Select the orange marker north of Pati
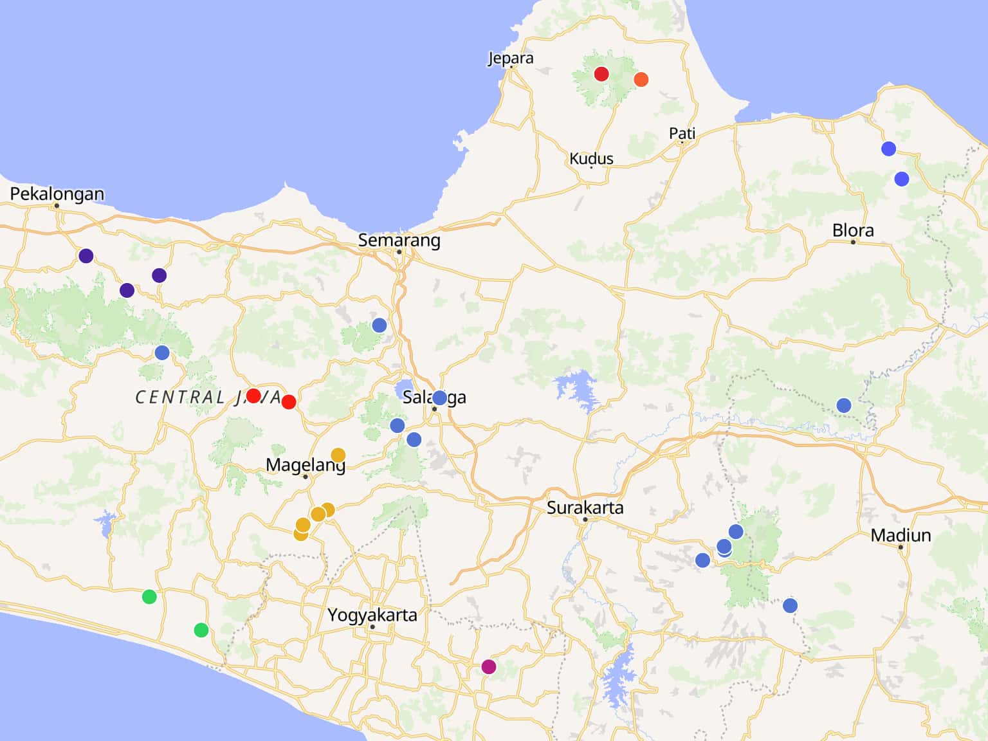 coord(641,80)
